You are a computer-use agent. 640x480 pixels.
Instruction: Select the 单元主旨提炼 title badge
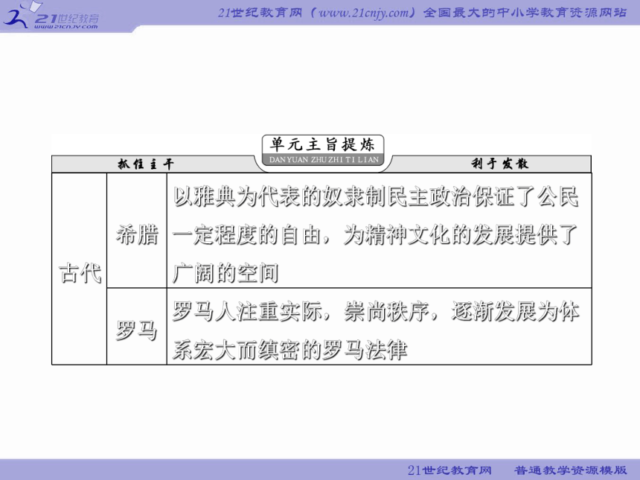tap(322, 150)
